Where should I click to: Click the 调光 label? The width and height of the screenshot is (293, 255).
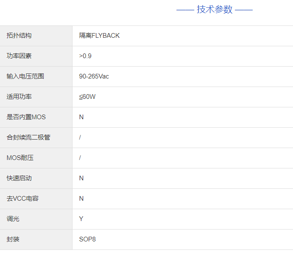pyautogui.click(x=13, y=219)
